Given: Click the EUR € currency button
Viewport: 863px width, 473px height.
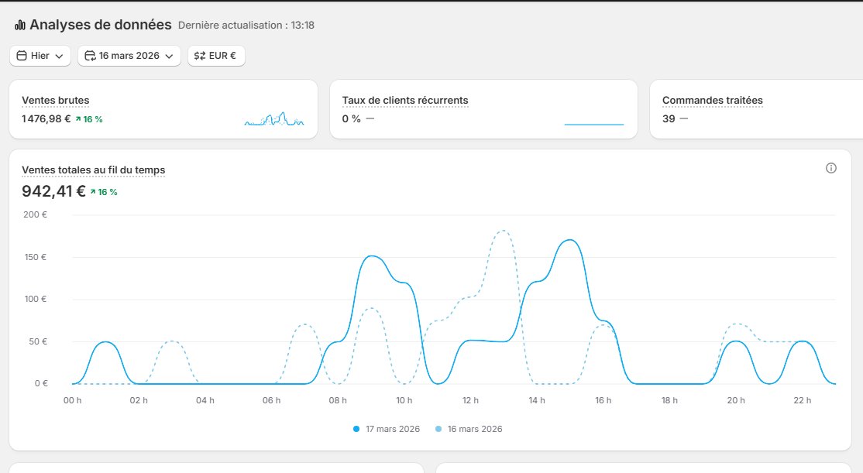Looking at the screenshot, I should pyautogui.click(x=216, y=56).
